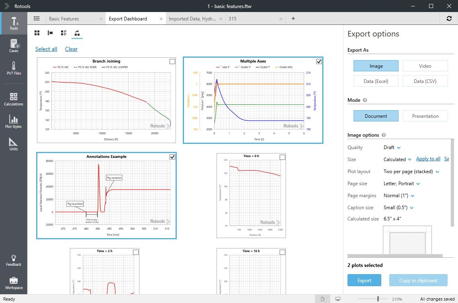458x303 pixels.
Task: Open the Units settings icon
Action: [x=14, y=144]
